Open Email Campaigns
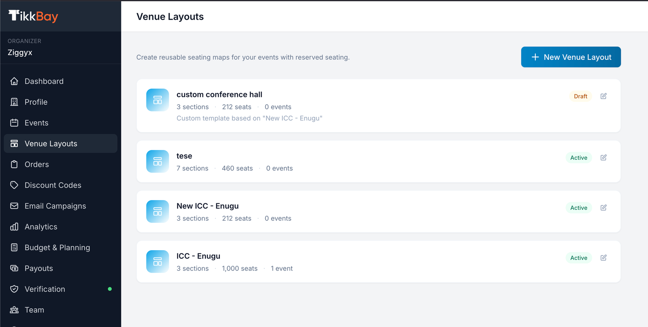 (55, 206)
